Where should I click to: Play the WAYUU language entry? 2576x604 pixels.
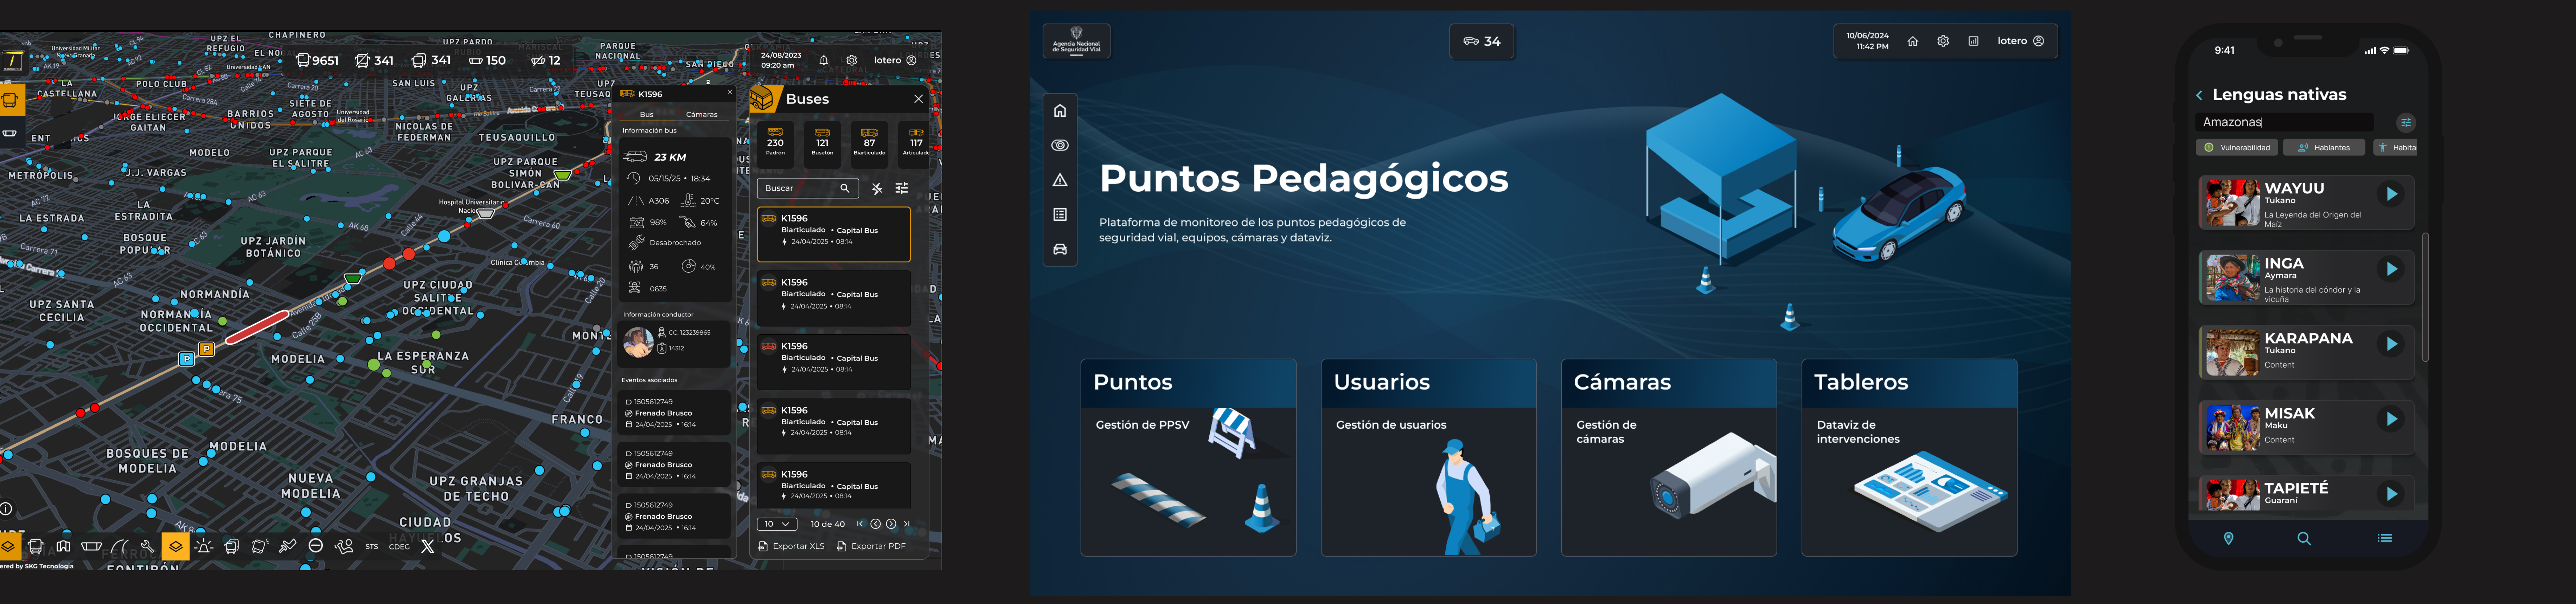pyautogui.click(x=2391, y=194)
